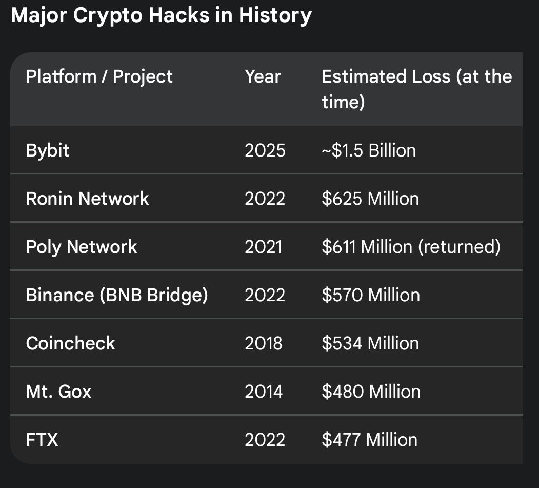
Task: Click the 'Platform / Project' column header
Action: (99, 76)
